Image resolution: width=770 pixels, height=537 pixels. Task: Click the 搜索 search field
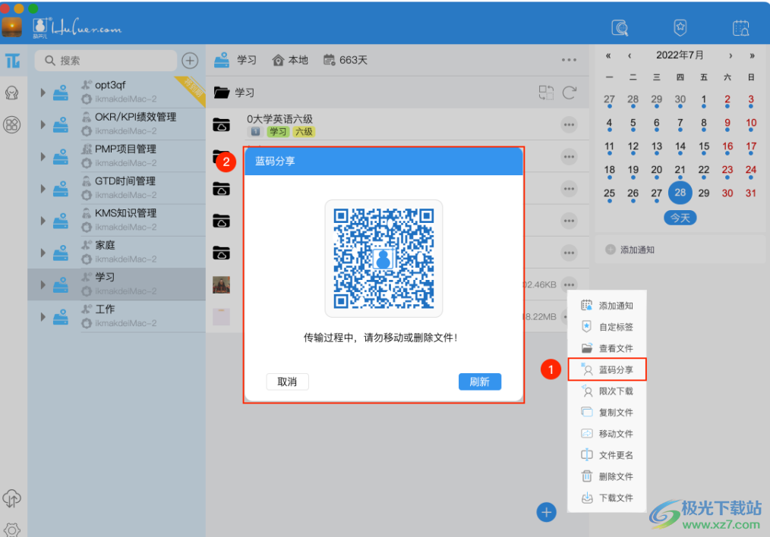point(106,61)
